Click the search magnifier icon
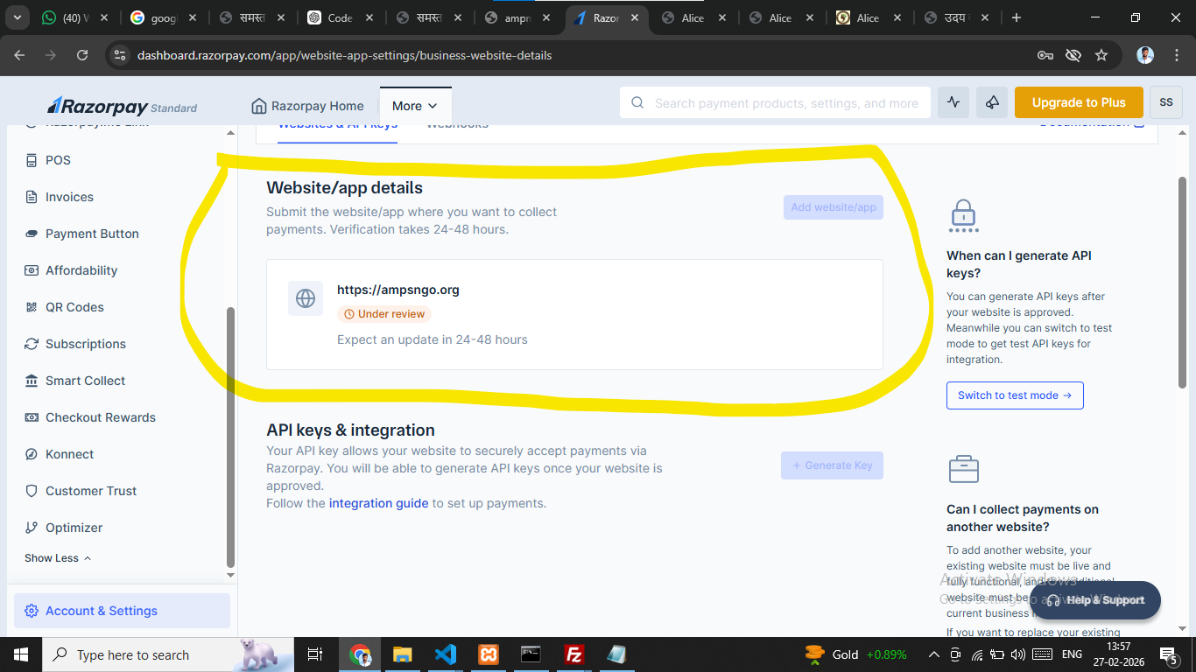 [x=637, y=102]
